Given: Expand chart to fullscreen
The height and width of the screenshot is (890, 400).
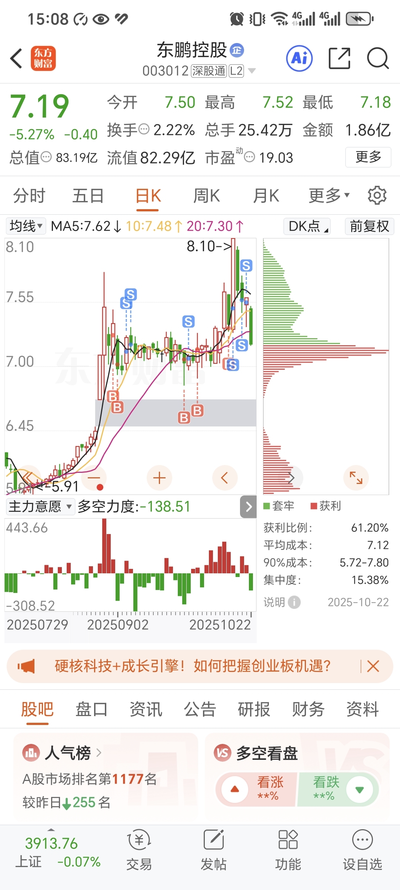Looking at the screenshot, I should [x=356, y=478].
